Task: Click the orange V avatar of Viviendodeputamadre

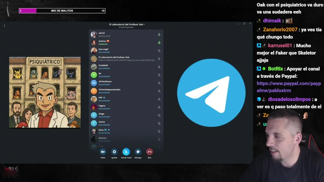Action: (x=94, y=91)
